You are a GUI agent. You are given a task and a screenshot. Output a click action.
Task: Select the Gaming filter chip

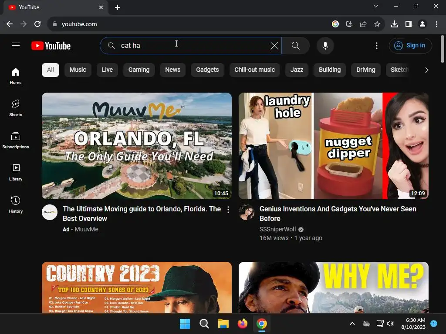[x=139, y=70]
